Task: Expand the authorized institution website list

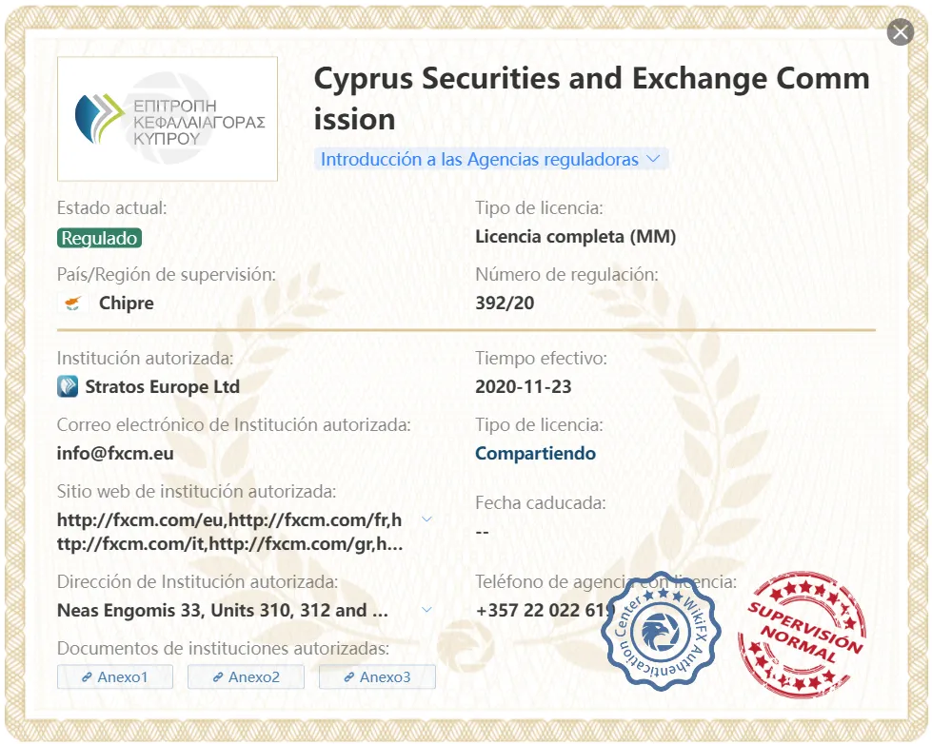Action: click(x=426, y=519)
